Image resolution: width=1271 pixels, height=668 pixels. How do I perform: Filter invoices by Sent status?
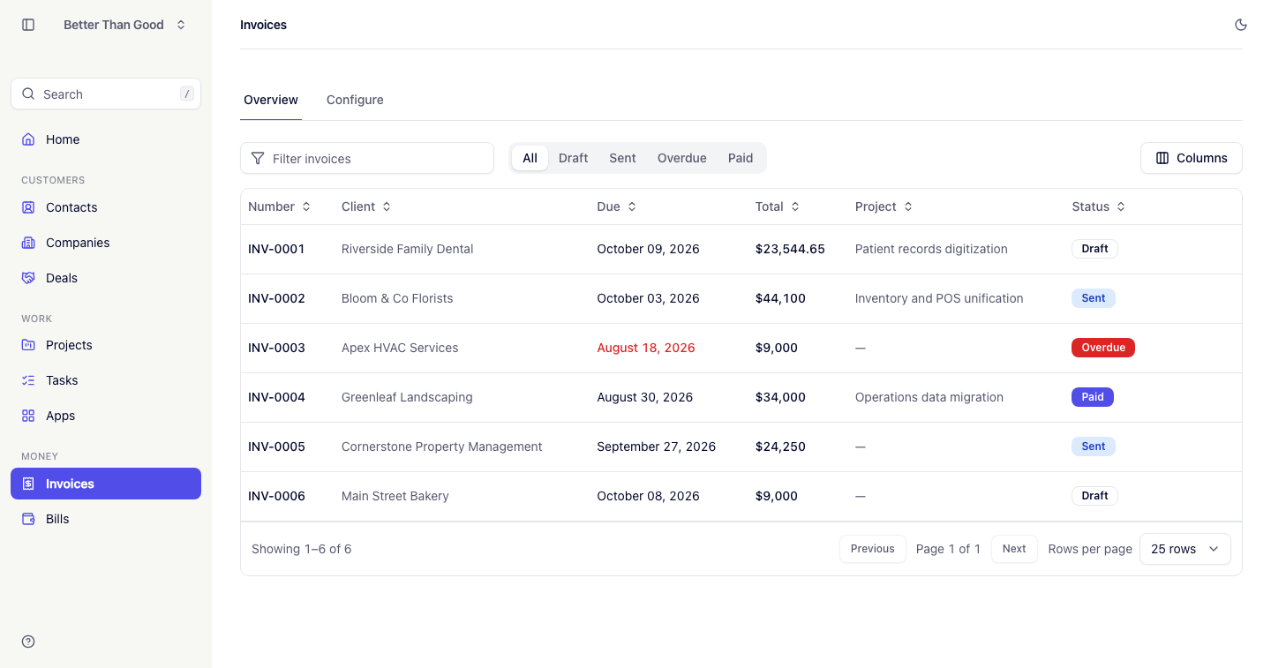tap(622, 158)
